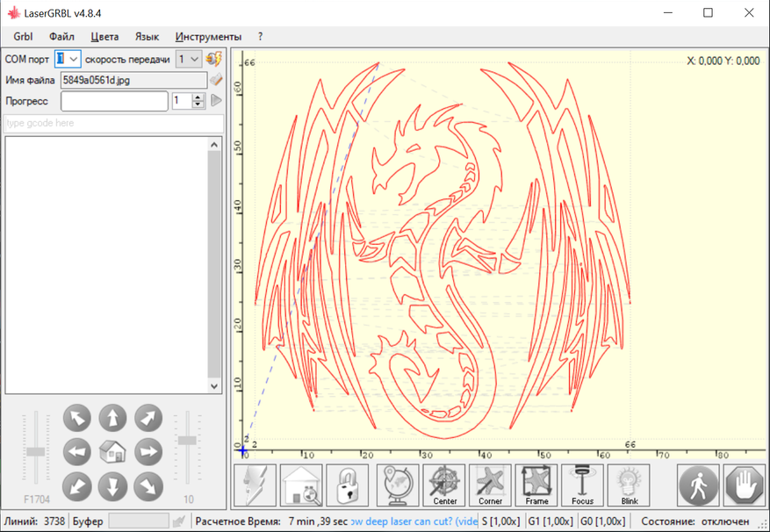The width and height of the screenshot is (770, 532).
Task: Click the stop hand button
Action: pos(744,485)
